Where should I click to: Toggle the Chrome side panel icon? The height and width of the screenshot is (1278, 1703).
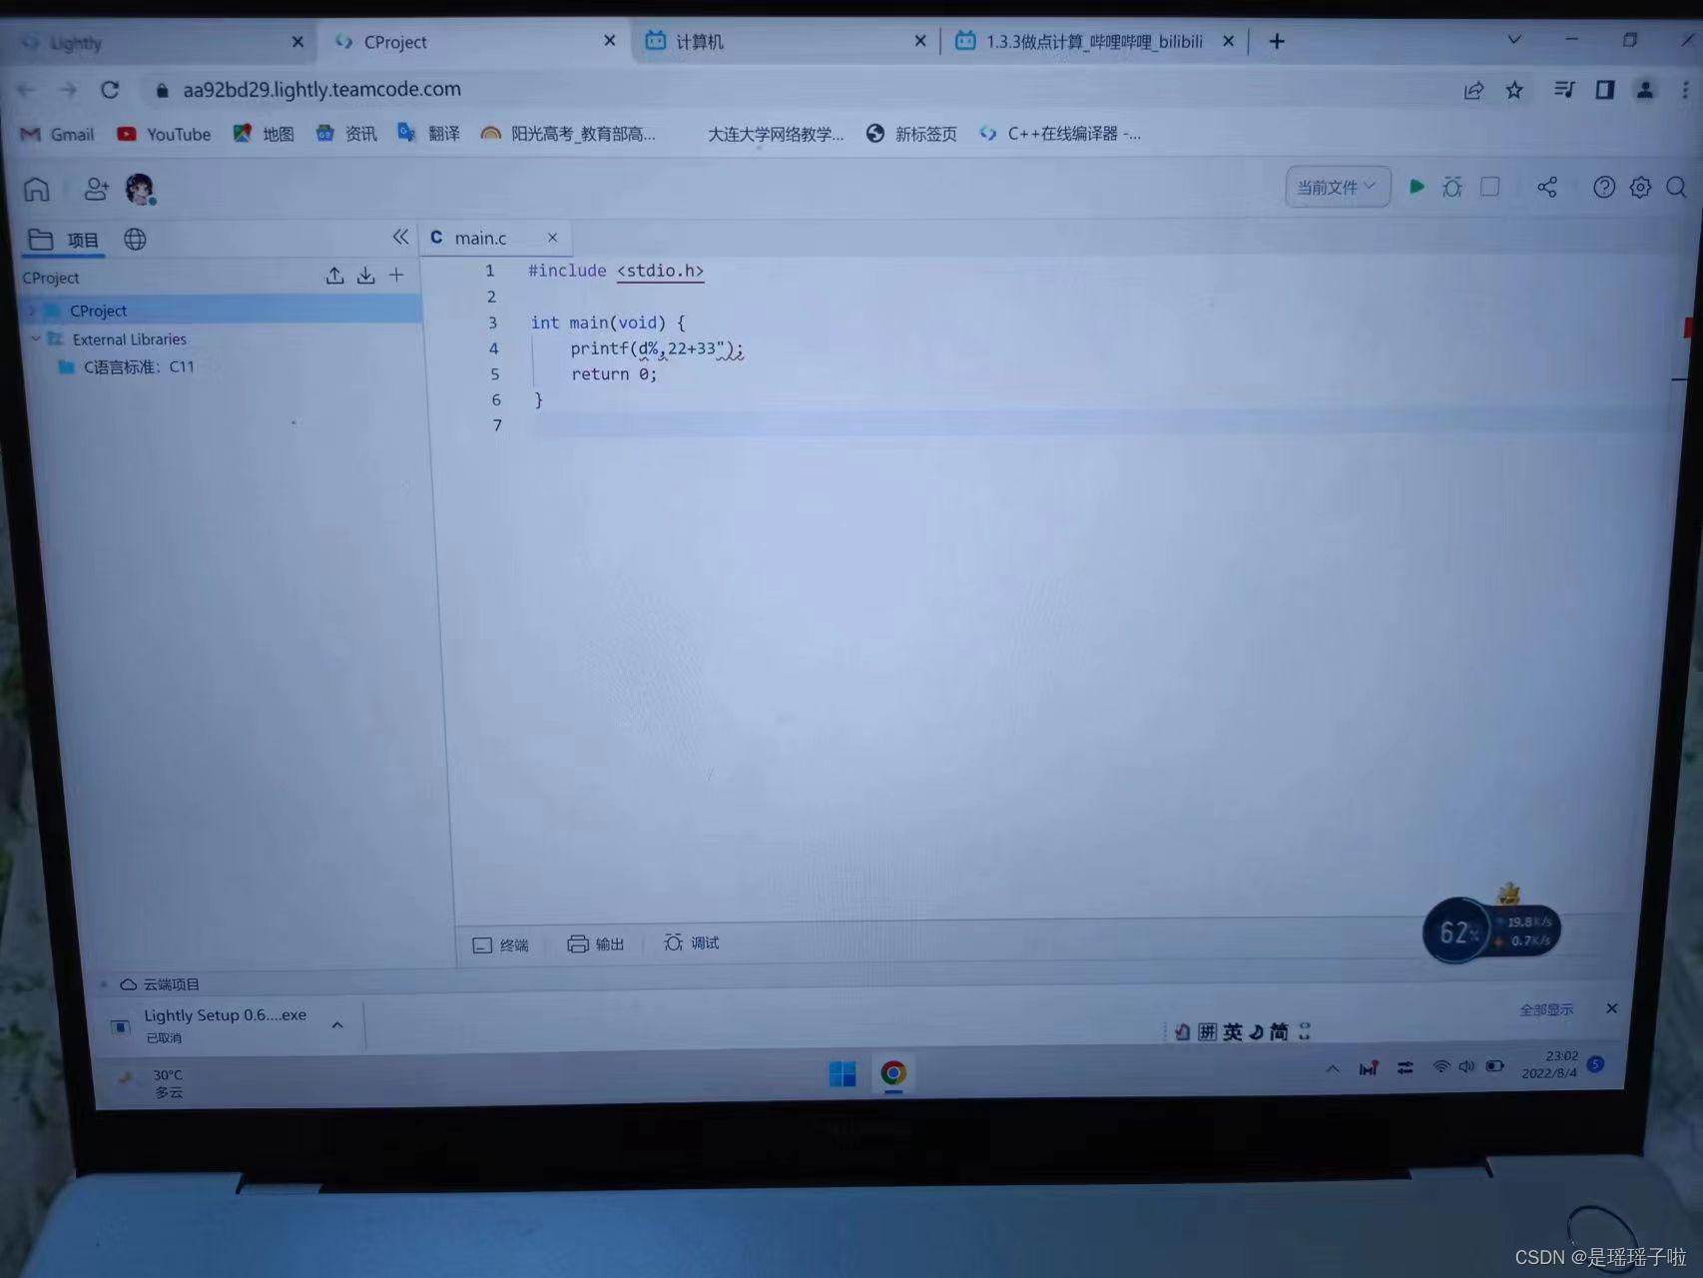(1604, 90)
